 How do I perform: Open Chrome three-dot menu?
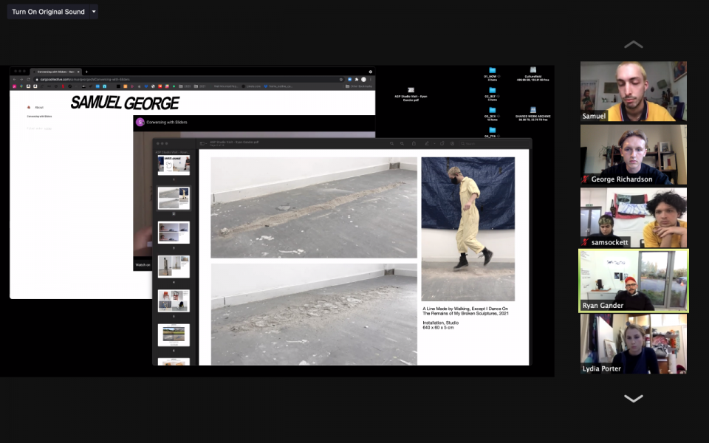click(x=370, y=80)
